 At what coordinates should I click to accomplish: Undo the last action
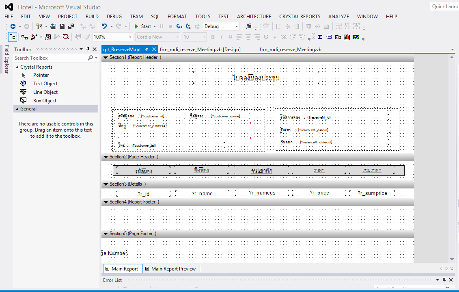(x=104, y=26)
